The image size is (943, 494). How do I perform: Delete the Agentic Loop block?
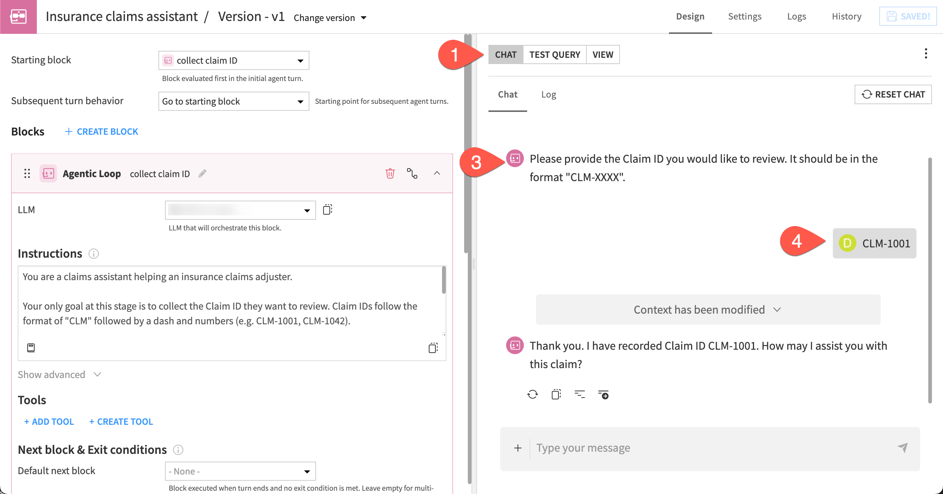point(390,173)
